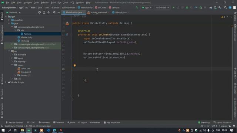The image size is (237, 133).
Task: Open the Event Log
Action: pyautogui.click(x=204, y=122)
